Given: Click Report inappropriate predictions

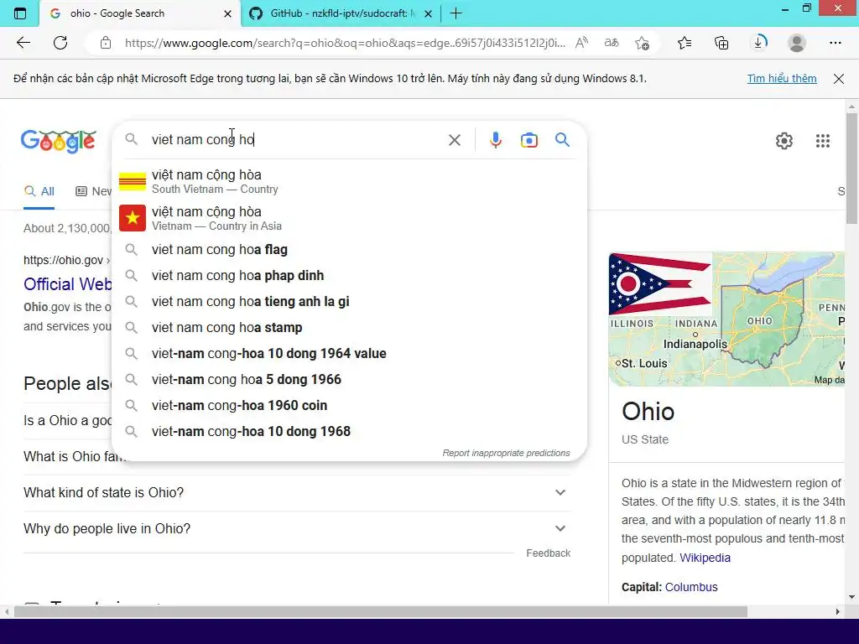Looking at the screenshot, I should 506,453.
